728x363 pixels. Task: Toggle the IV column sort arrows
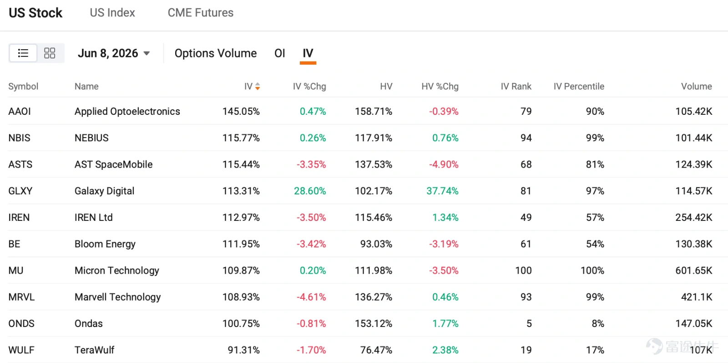[x=258, y=87]
